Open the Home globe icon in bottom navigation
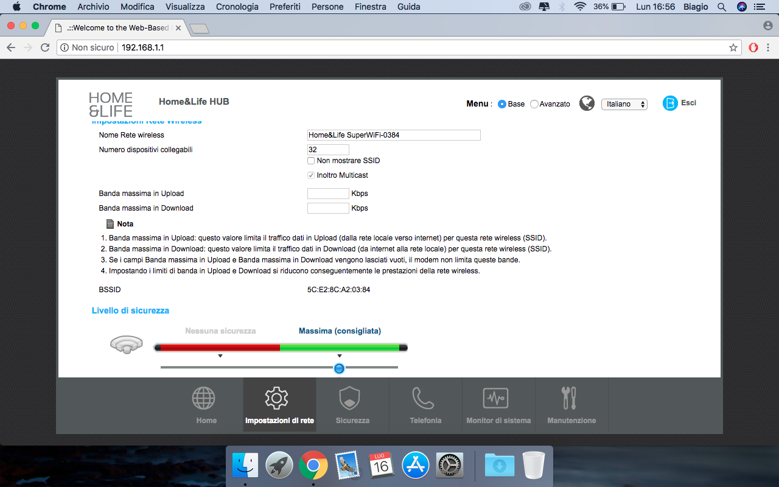The image size is (779, 487). tap(204, 398)
